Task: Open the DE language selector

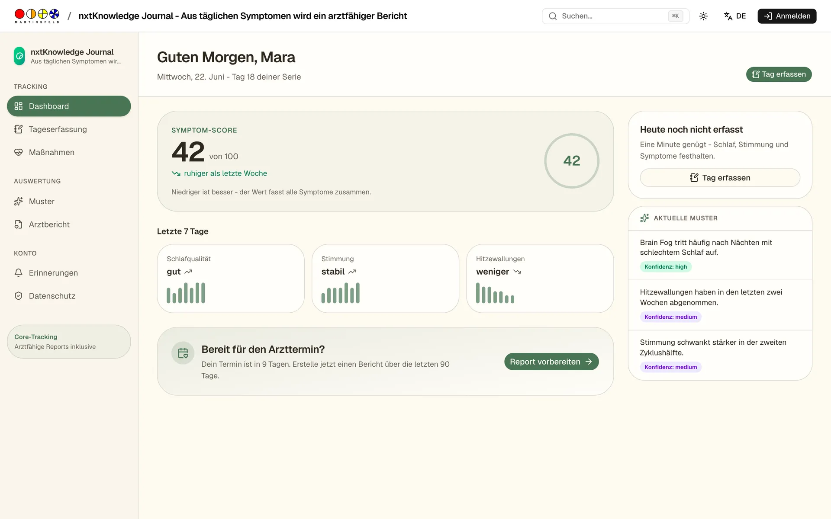Action: [x=735, y=16]
